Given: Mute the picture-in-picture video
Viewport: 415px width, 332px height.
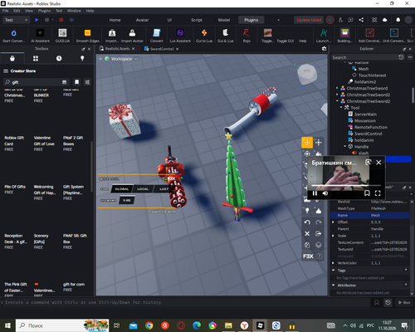Looking at the screenshot, I should point(325,193).
